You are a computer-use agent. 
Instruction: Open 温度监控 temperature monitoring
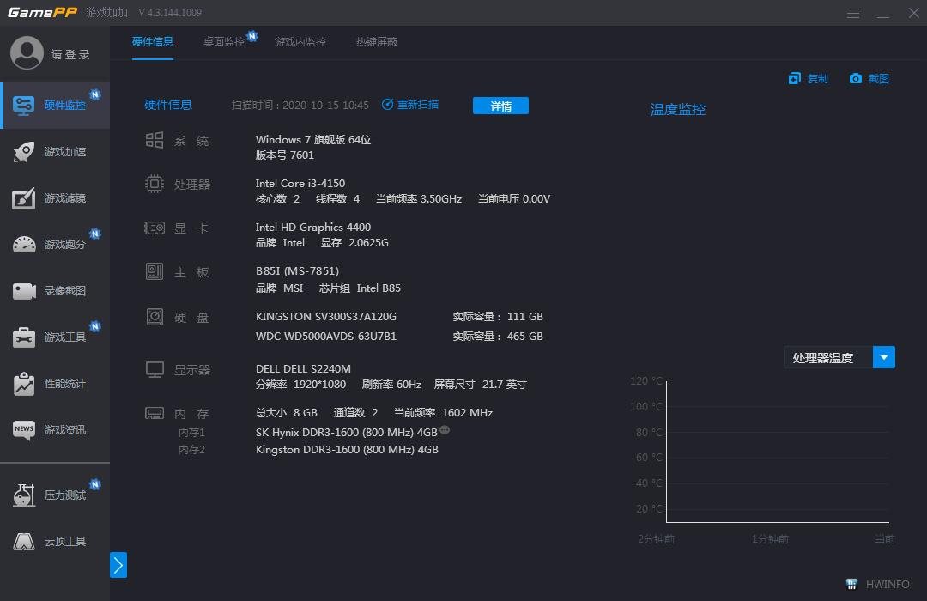pos(677,109)
